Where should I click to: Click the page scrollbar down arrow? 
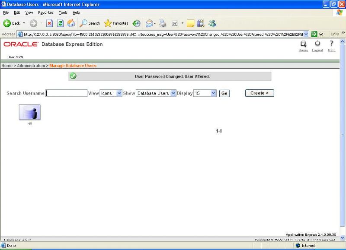[343, 237]
